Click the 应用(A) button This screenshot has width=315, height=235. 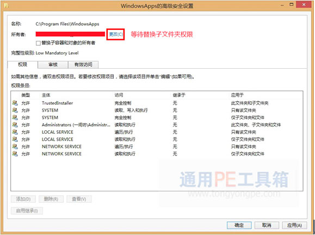[x=294, y=225]
